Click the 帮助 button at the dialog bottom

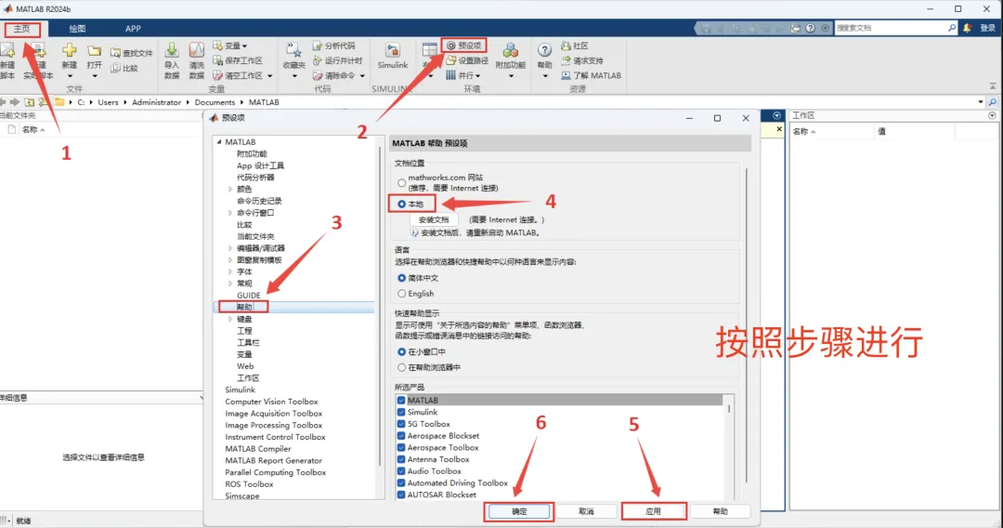[721, 511]
